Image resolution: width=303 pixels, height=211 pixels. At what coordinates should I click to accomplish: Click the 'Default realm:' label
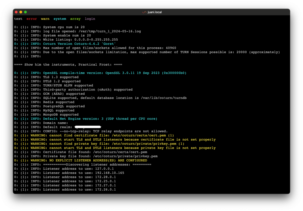[x=58, y=127]
